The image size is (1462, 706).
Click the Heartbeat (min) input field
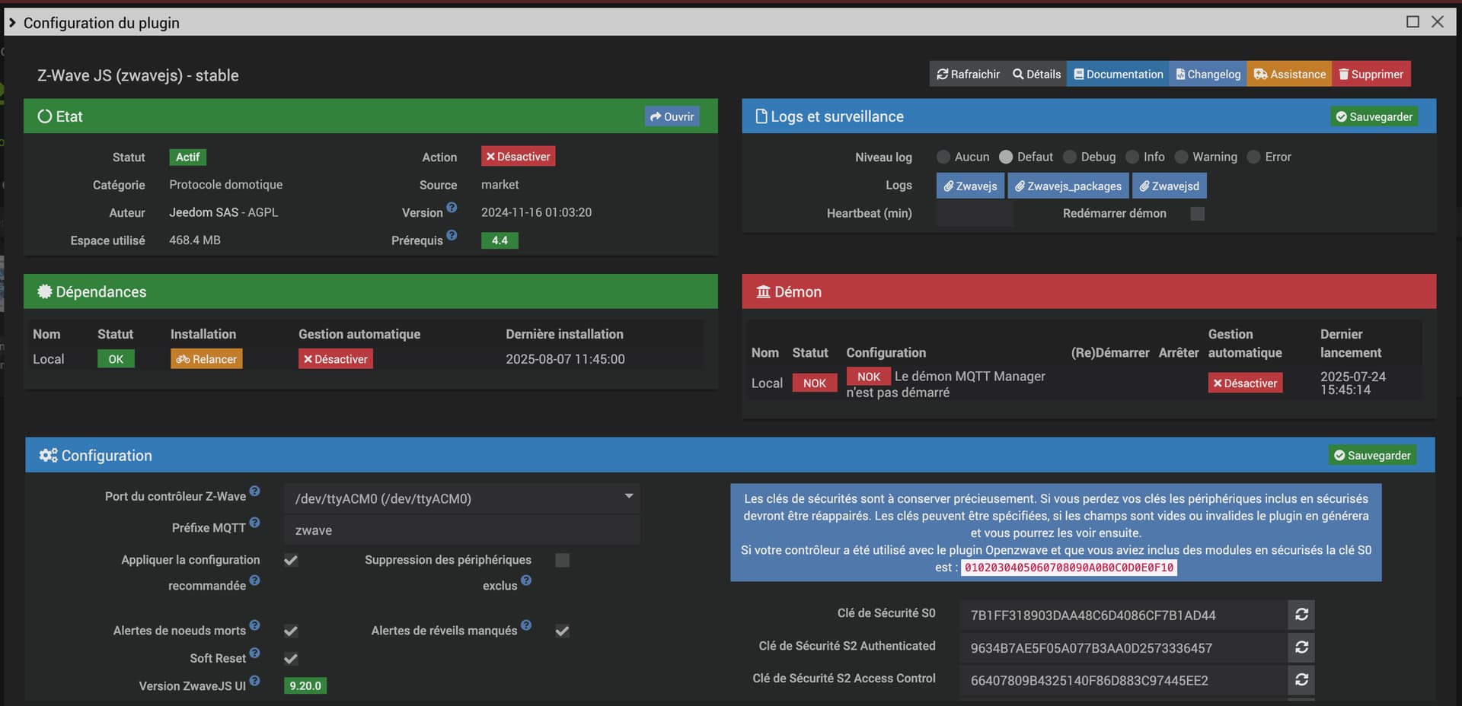974,214
